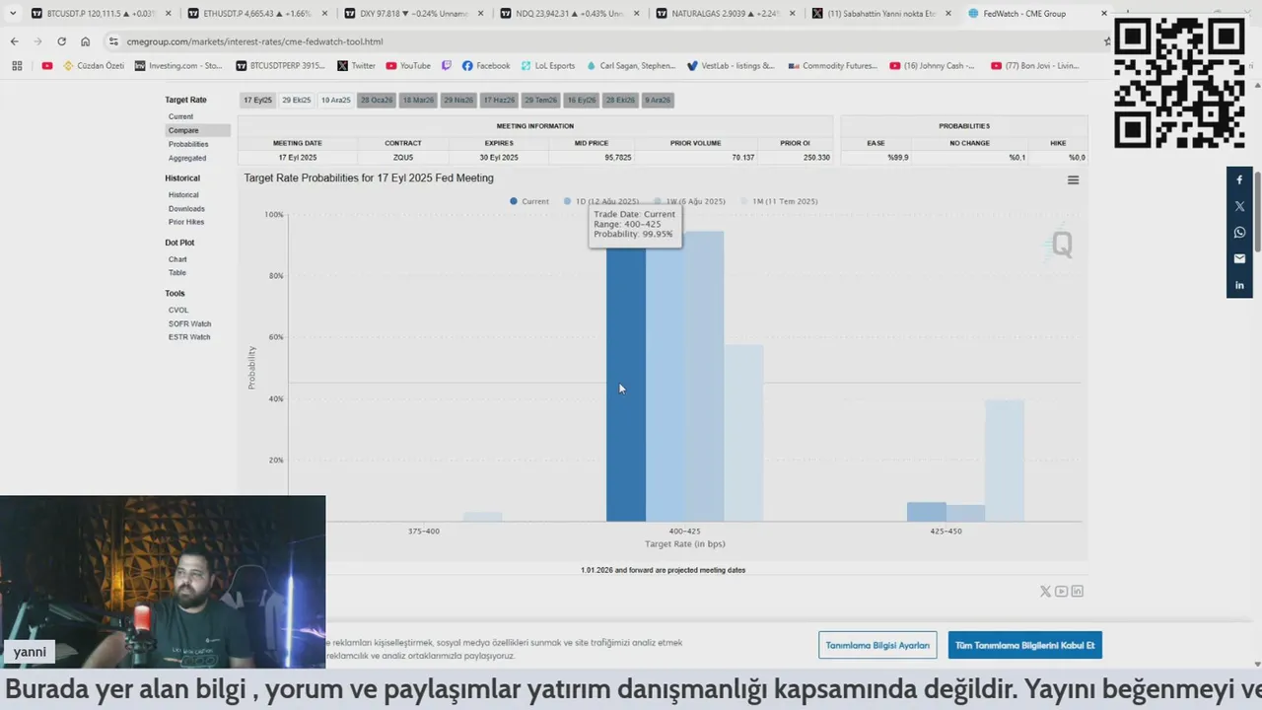Switch to ETHUSDT.P tab
Image resolution: width=1262 pixels, height=710 pixels.
click(x=257, y=14)
